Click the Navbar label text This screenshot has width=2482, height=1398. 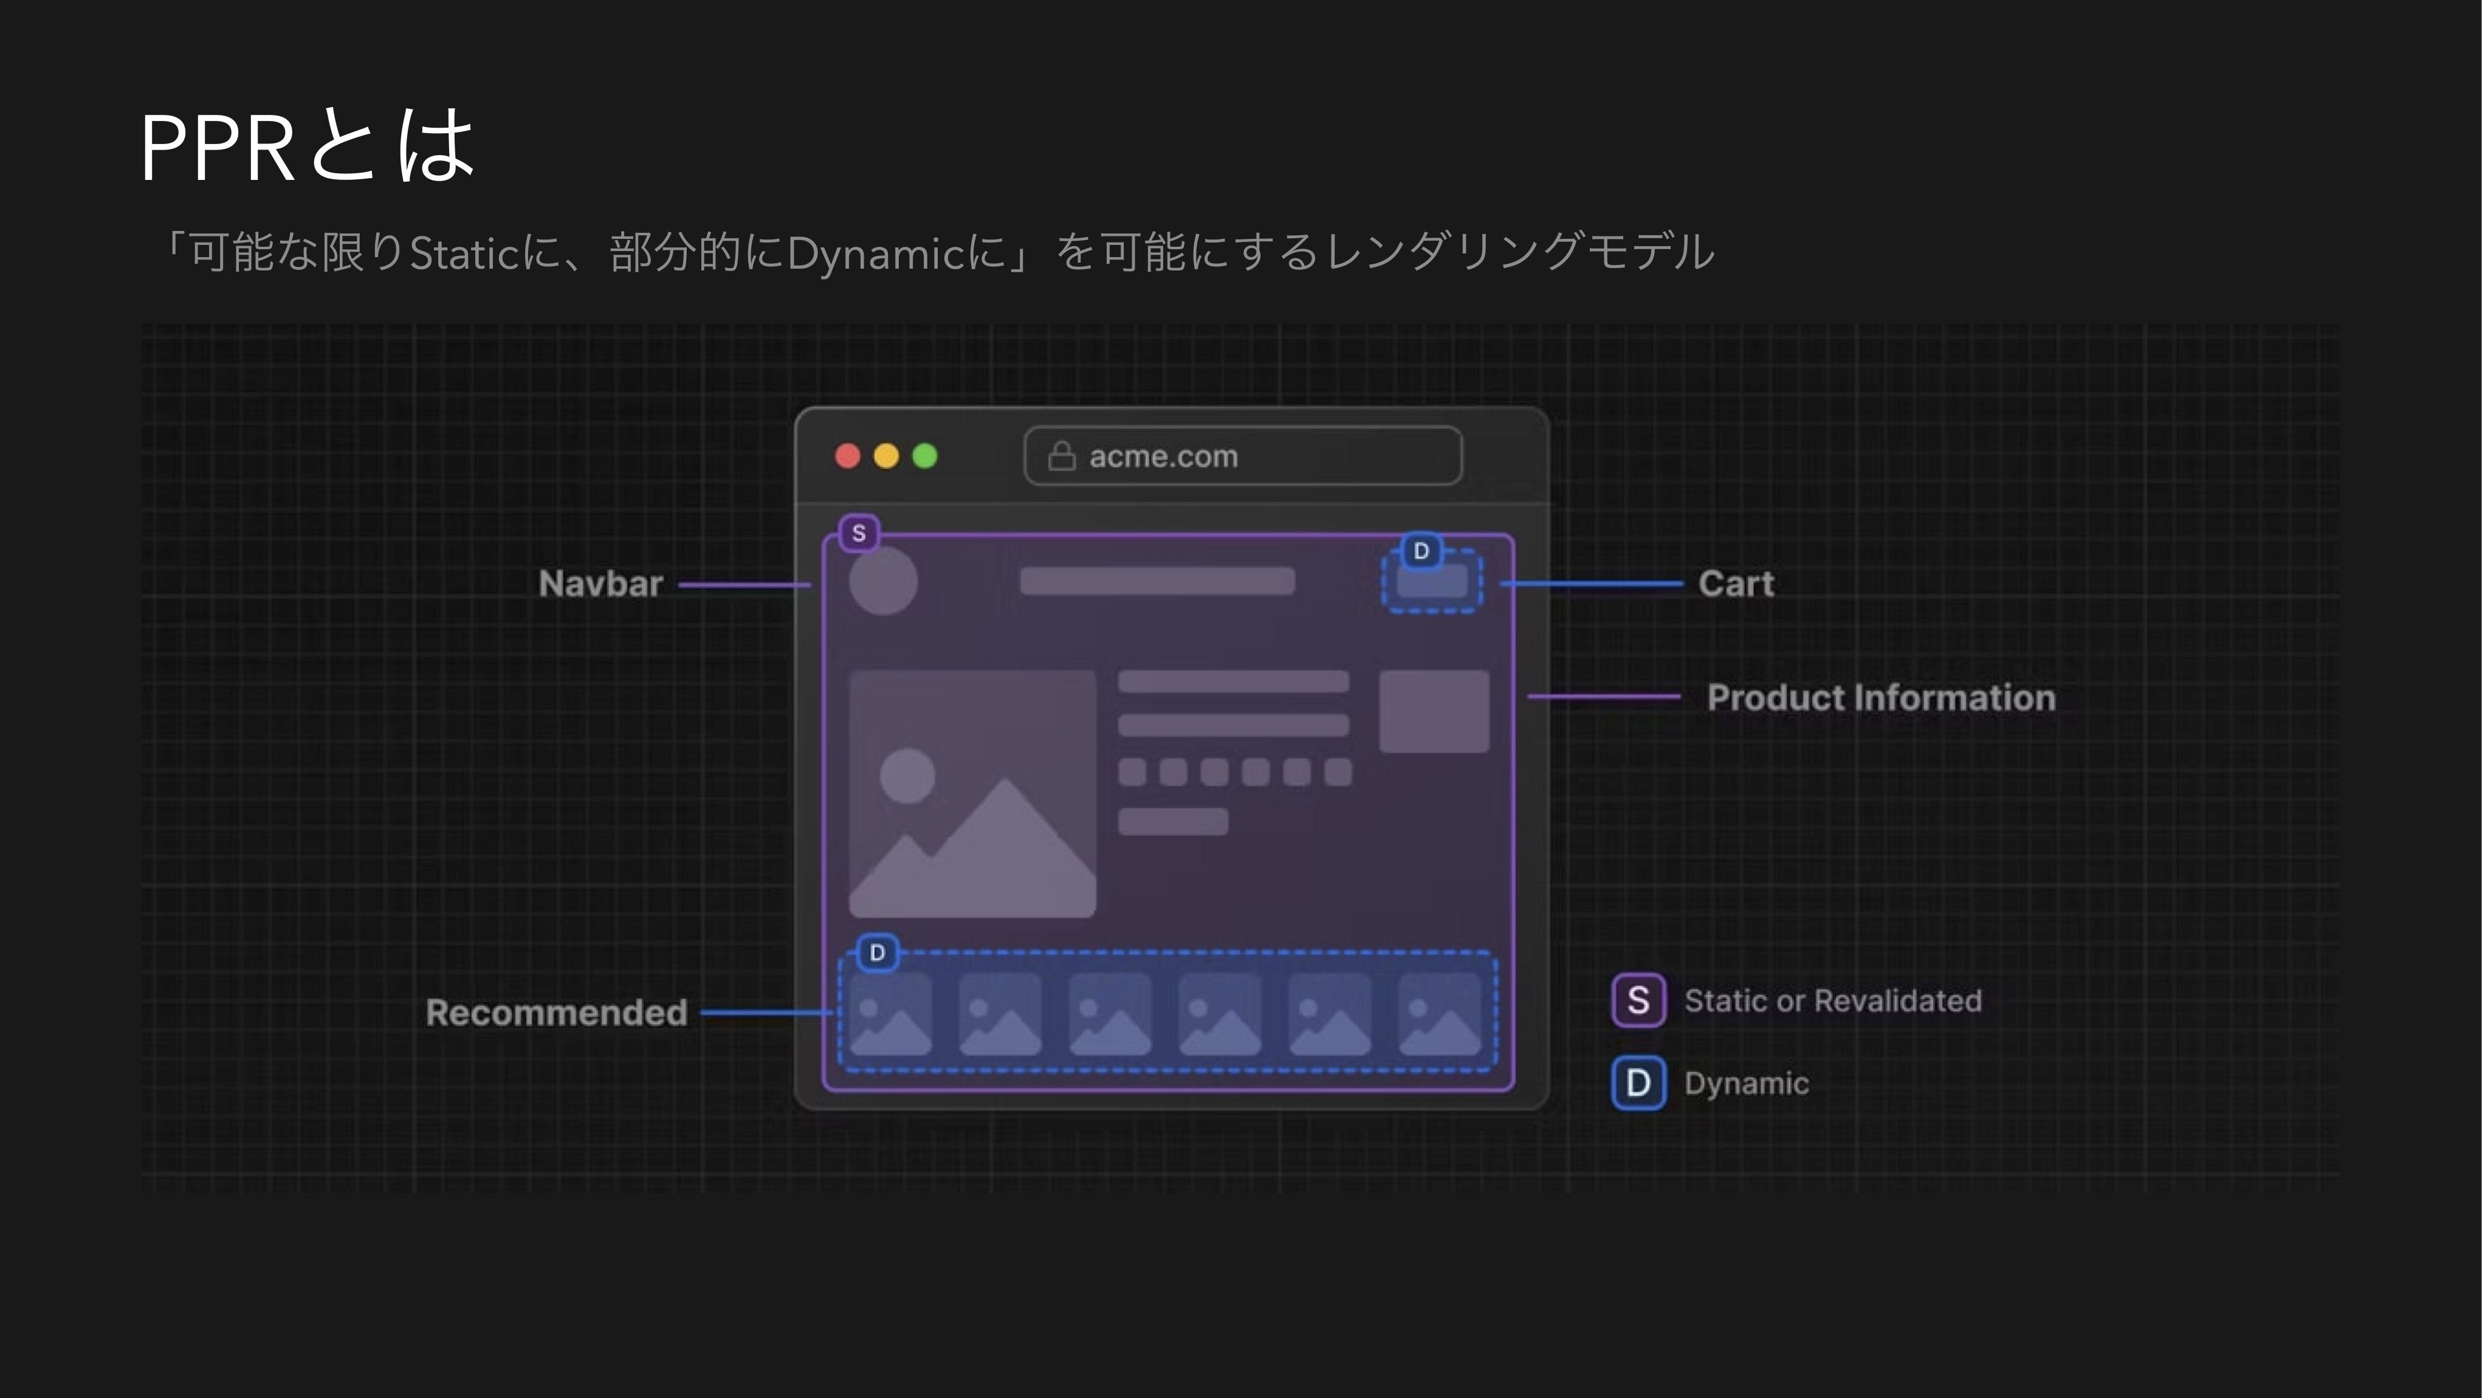[x=600, y=584]
